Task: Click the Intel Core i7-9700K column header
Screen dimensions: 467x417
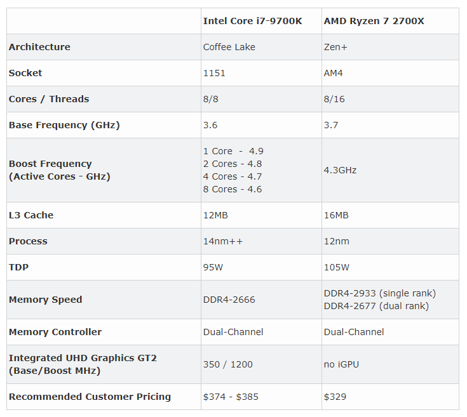Action: pos(252,21)
